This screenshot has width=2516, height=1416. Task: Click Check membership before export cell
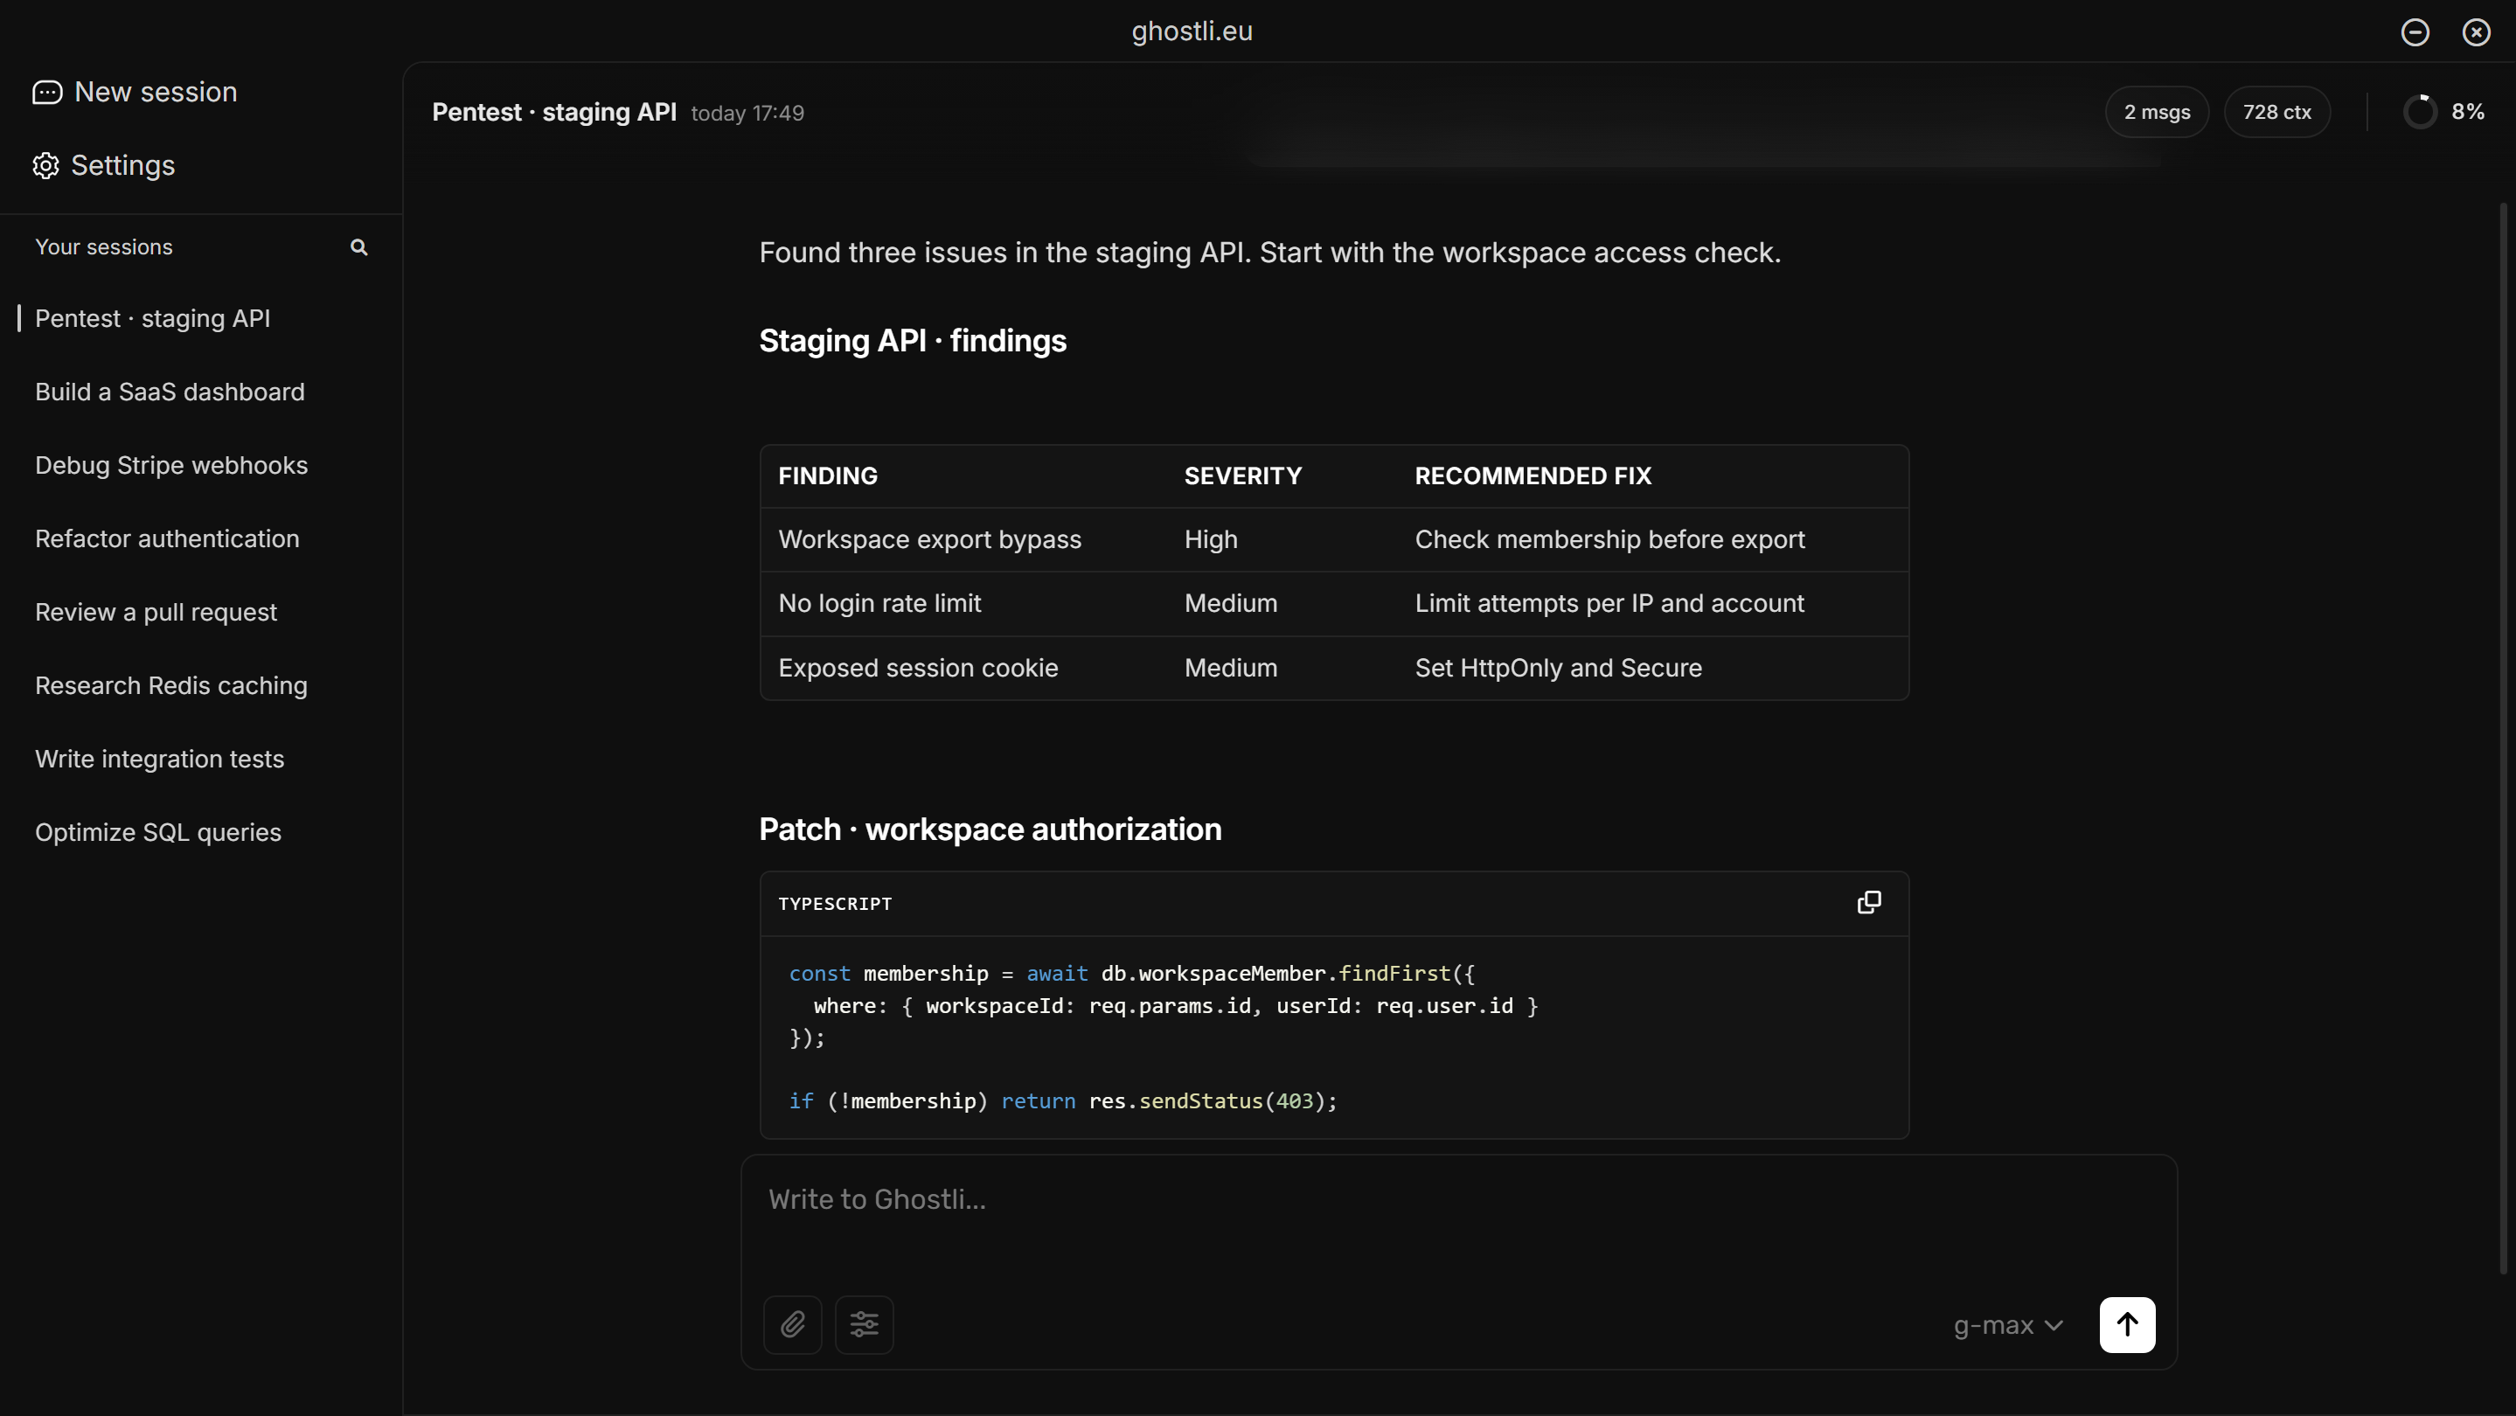click(x=1609, y=539)
